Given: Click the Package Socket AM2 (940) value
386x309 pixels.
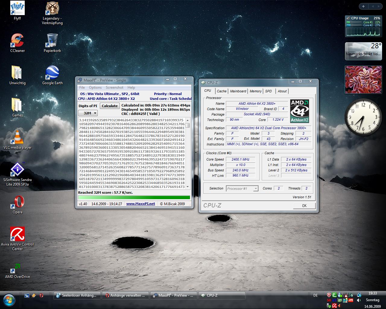Looking at the screenshot, I should (x=257, y=114).
